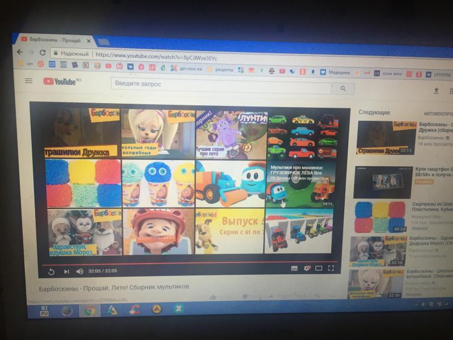Switch to theater mode
This screenshot has width=453, height=340.
(x=319, y=268)
